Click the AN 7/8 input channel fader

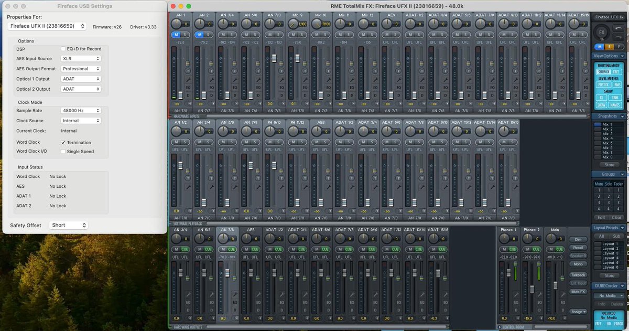pos(274,58)
